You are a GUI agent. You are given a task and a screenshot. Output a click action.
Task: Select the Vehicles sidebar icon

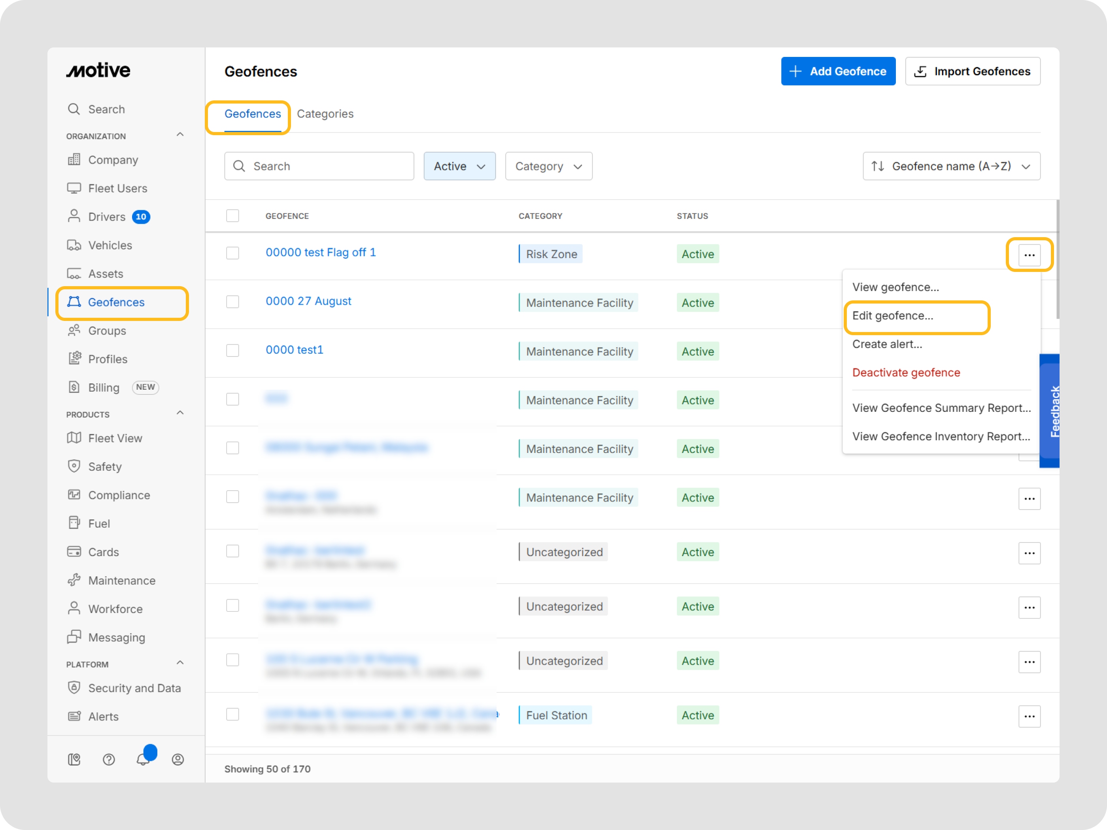click(74, 245)
